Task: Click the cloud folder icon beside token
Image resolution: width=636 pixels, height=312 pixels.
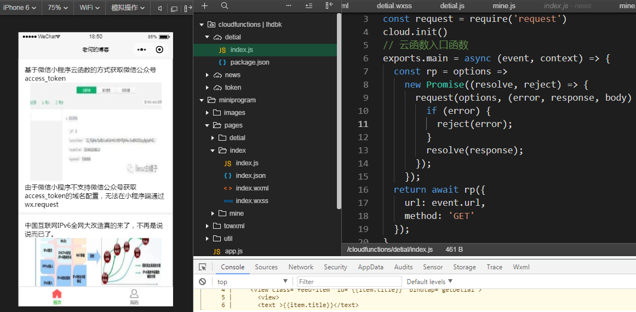Action: pyautogui.click(x=218, y=88)
